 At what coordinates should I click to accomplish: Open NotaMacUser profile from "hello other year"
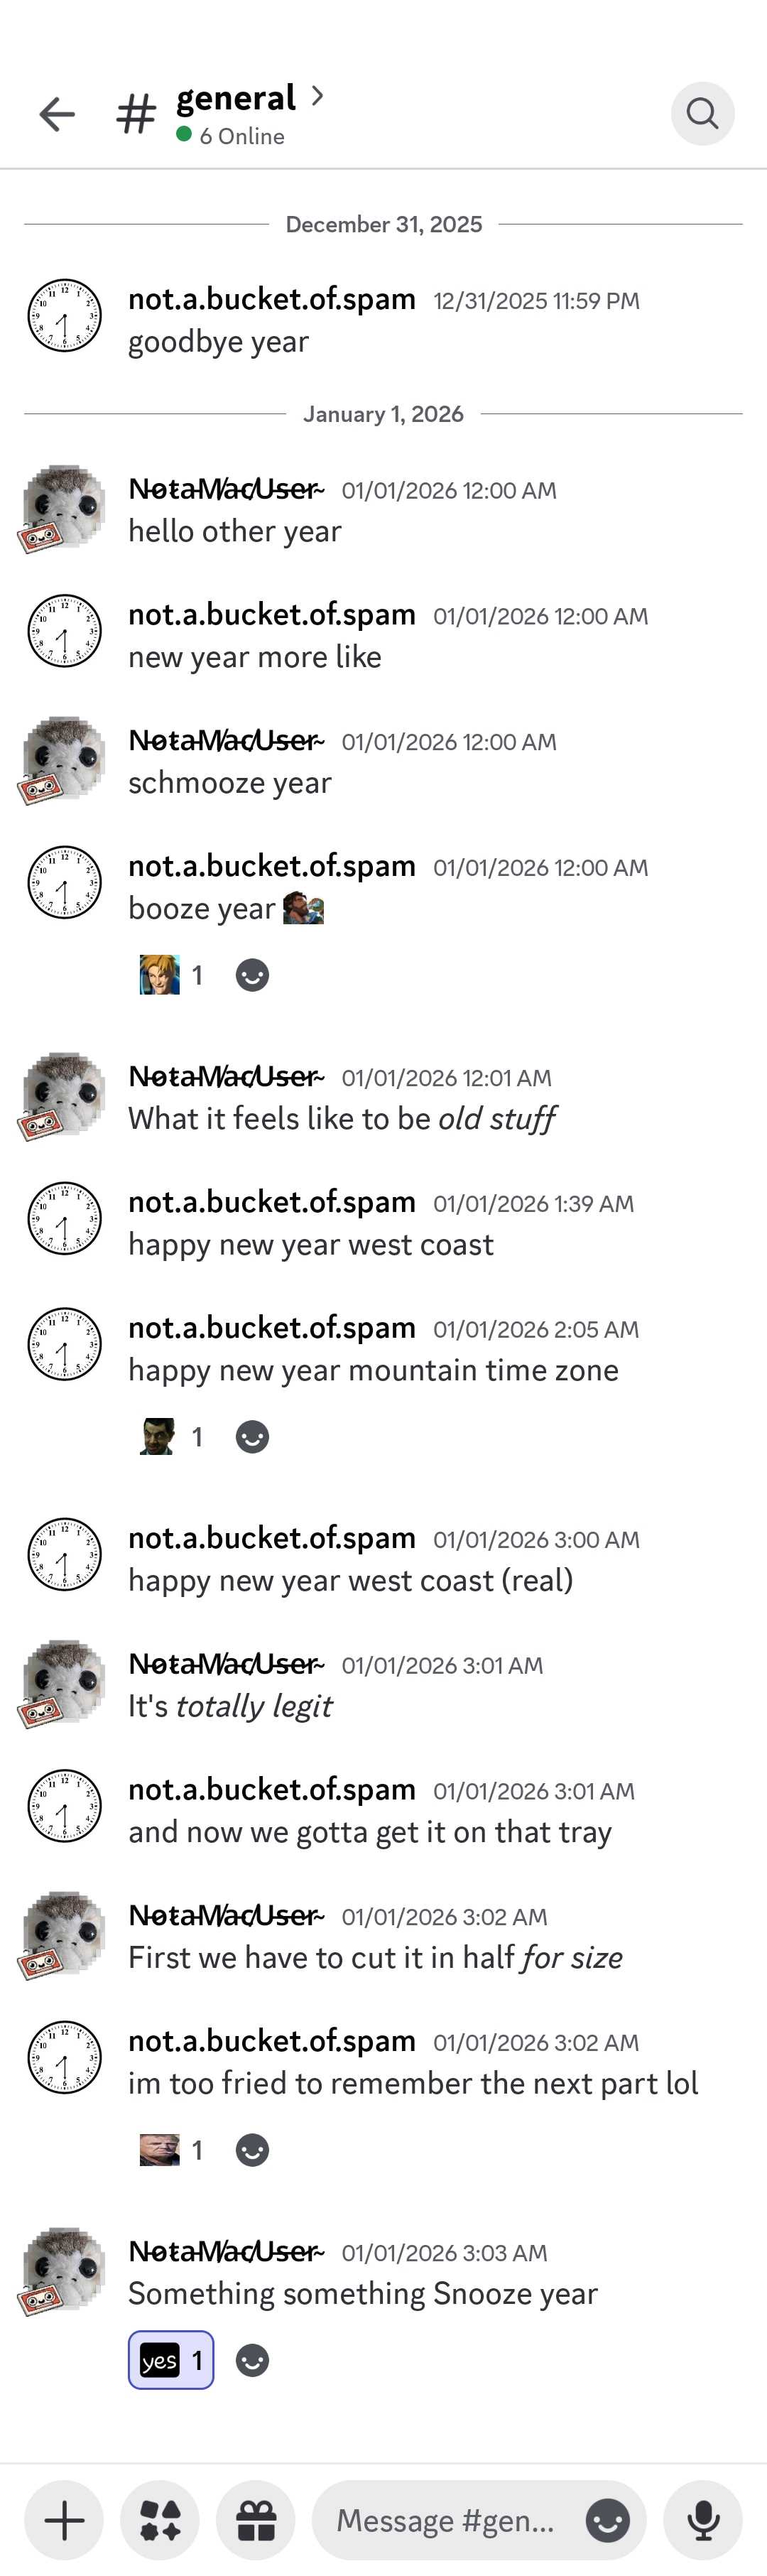[226, 489]
